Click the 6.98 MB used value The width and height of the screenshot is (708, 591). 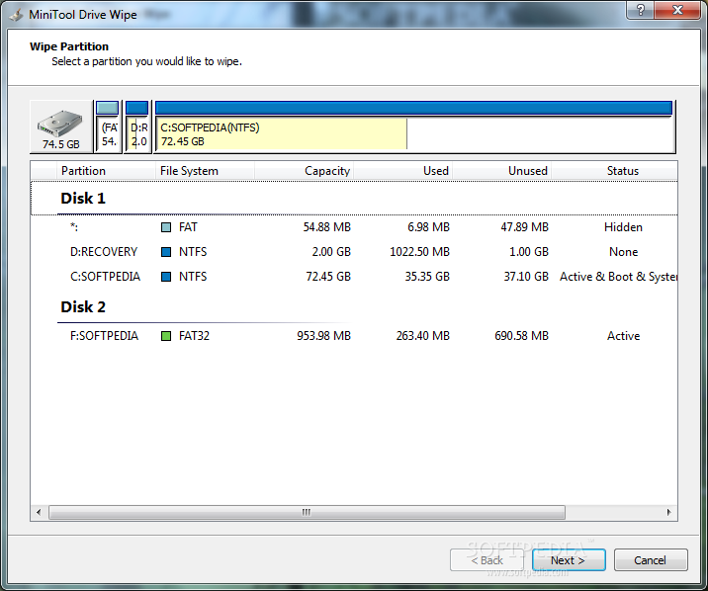click(x=428, y=227)
